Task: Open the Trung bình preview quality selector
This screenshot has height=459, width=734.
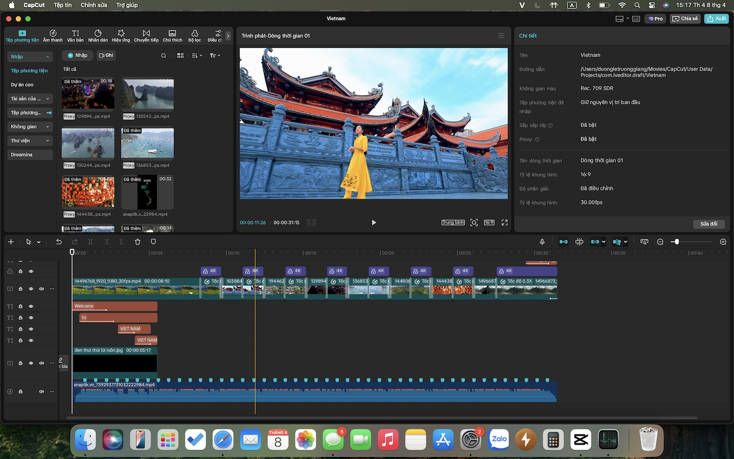Action: (x=453, y=222)
